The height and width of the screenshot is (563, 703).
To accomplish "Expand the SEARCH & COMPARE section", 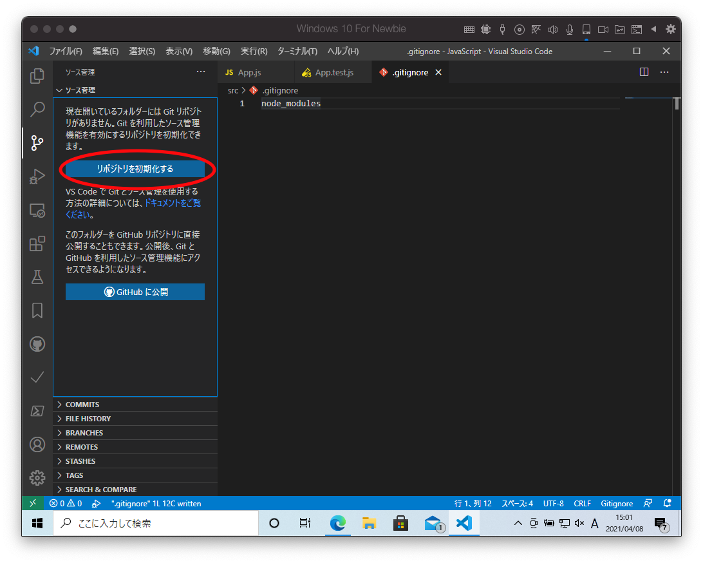I will [x=135, y=490].
